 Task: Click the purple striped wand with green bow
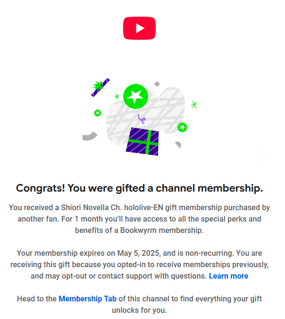tap(100, 87)
